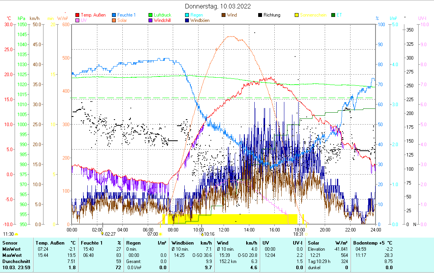Click the 18:31 sunset marker on time axis

298,234
